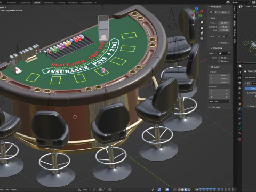Image resolution: width=256 pixels, height=192 pixels.
Task: Toggle the camera view icon
Action: tap(202, 33)
